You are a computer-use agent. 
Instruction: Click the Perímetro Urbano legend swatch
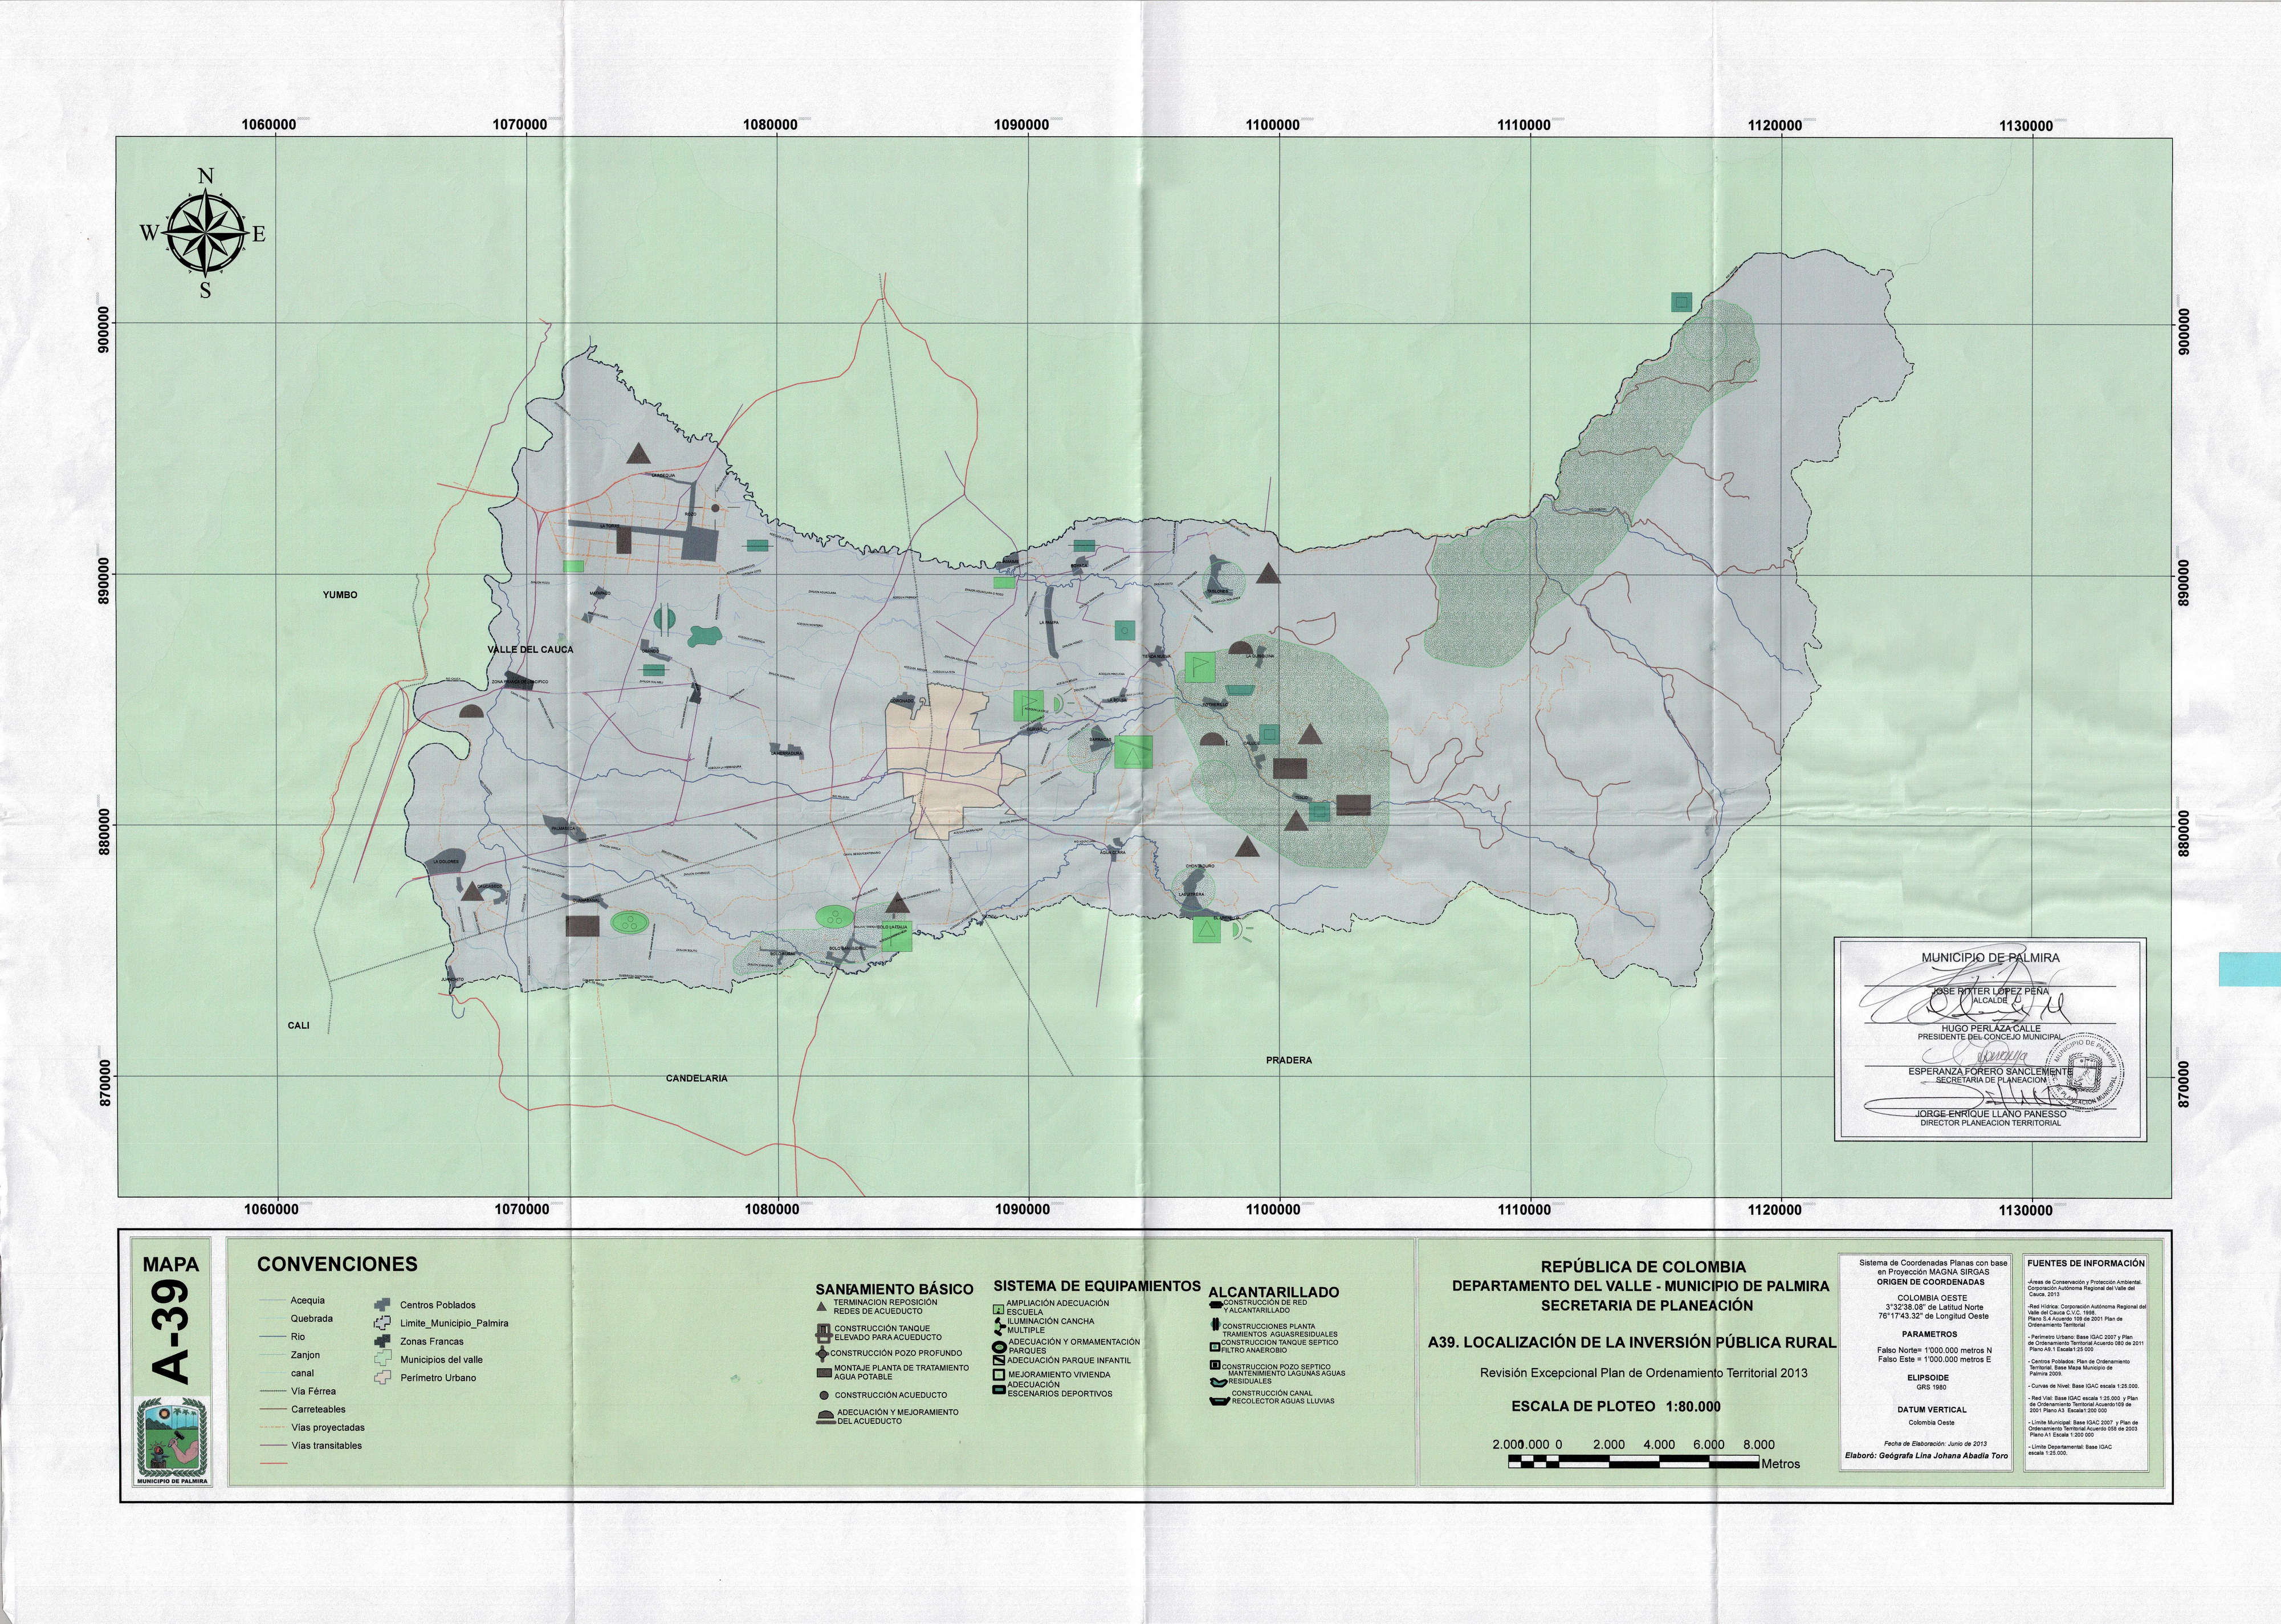point(382,1378)
